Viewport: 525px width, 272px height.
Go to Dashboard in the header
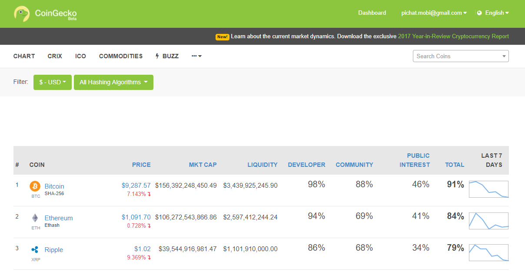372,13
